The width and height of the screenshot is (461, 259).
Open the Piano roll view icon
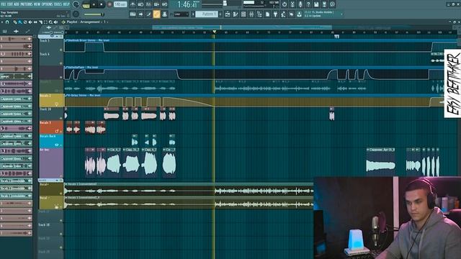236,14
